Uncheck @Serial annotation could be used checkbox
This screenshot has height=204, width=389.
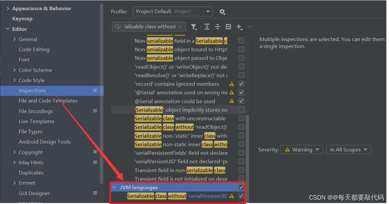[x=241, y=101]
